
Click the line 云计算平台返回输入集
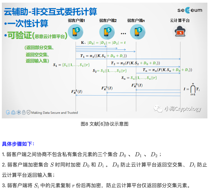point(28,175)
